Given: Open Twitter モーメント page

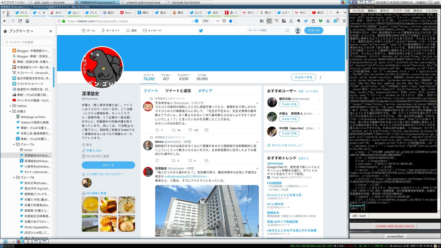Looking at the screenshot, I should click(111, 31).
